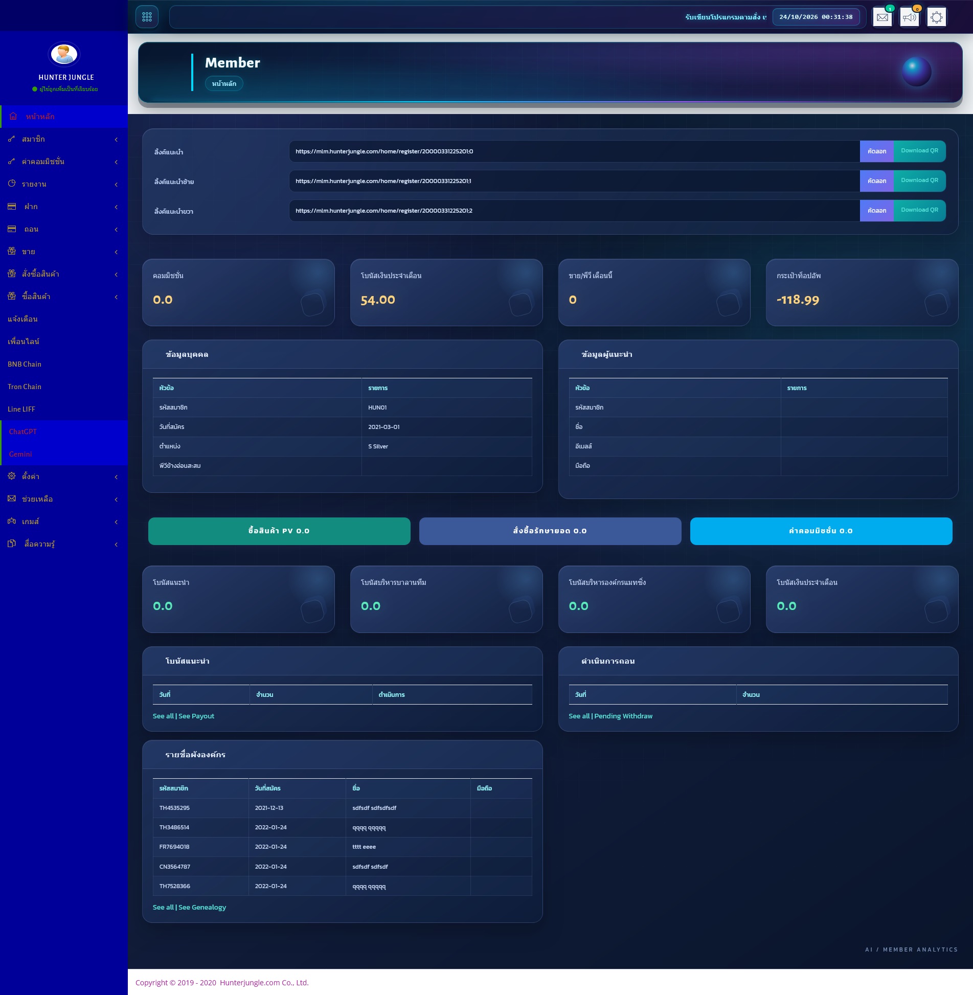Select Gemini sidebar item
Screen dimensions: 973x995
tap(64, 454)
